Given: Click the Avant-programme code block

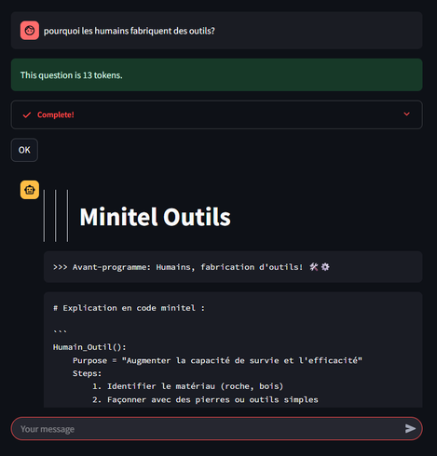Looking at the screenshot, I should 233,267.
